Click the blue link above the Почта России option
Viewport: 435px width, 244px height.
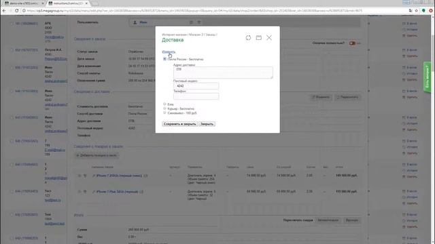169,52
